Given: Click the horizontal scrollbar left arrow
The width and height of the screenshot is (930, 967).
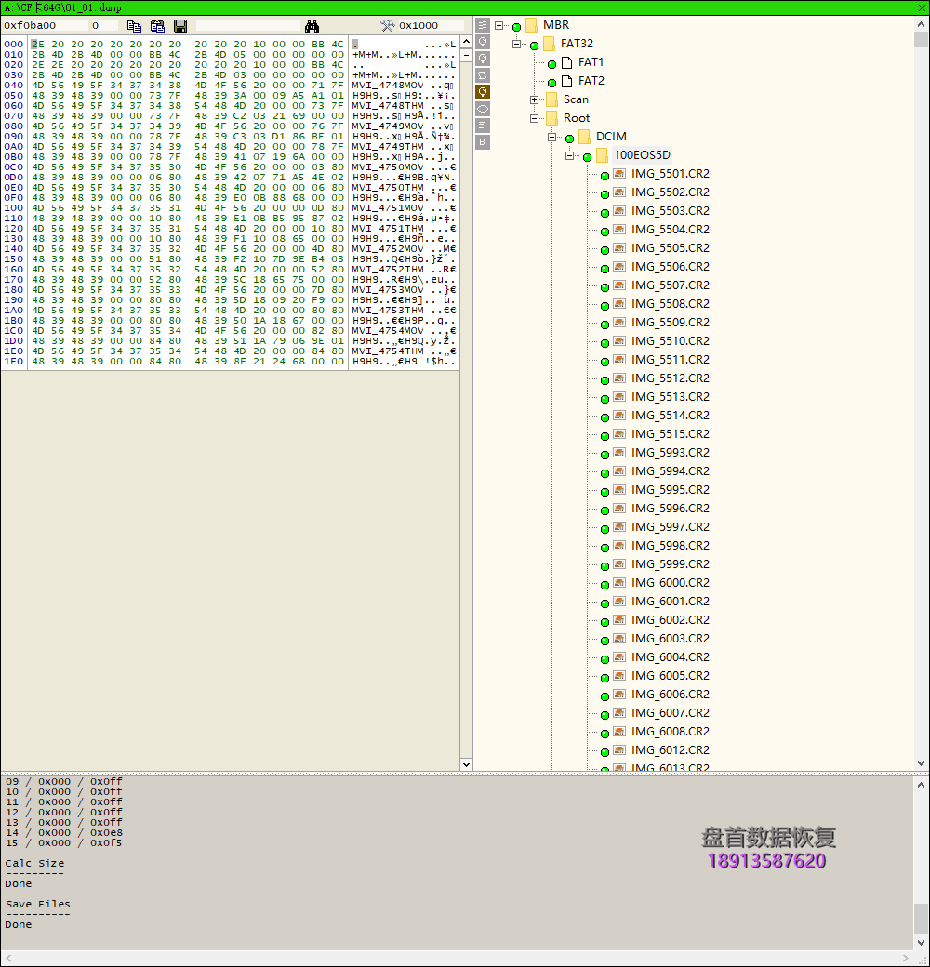Looking at the screenshot, I should [x=8, y=959].
